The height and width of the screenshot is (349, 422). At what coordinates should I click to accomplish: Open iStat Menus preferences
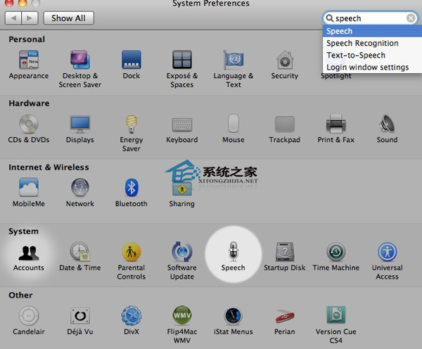[x=233, y=316]
